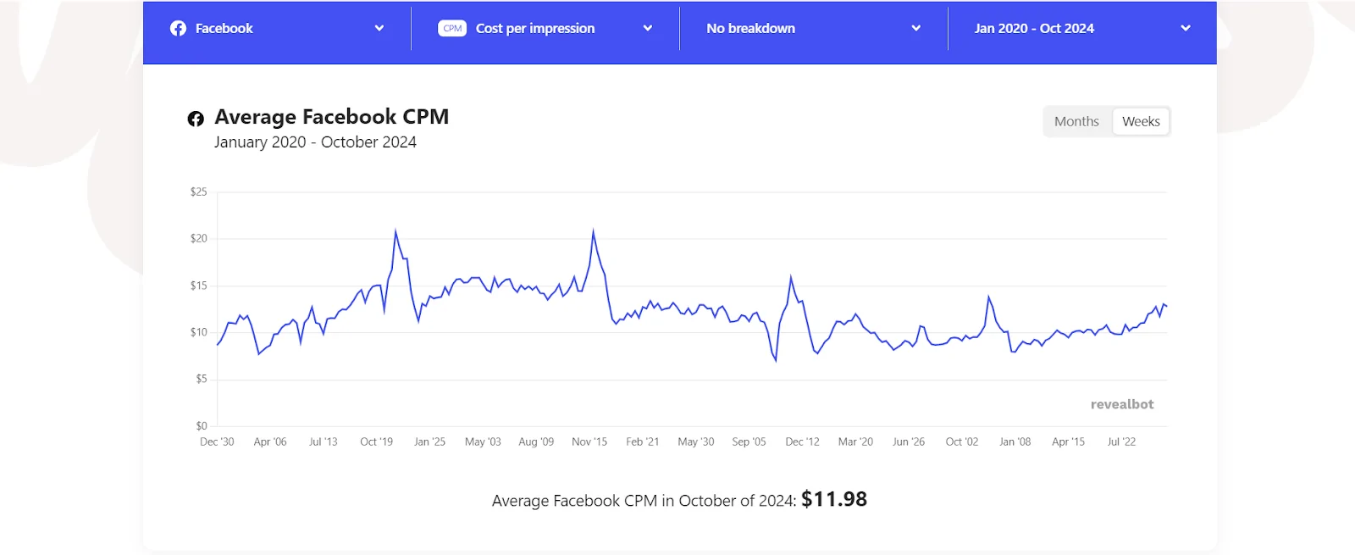
Task: Click the Oct '19 peak on chart line
Action: tap(395, 230)
